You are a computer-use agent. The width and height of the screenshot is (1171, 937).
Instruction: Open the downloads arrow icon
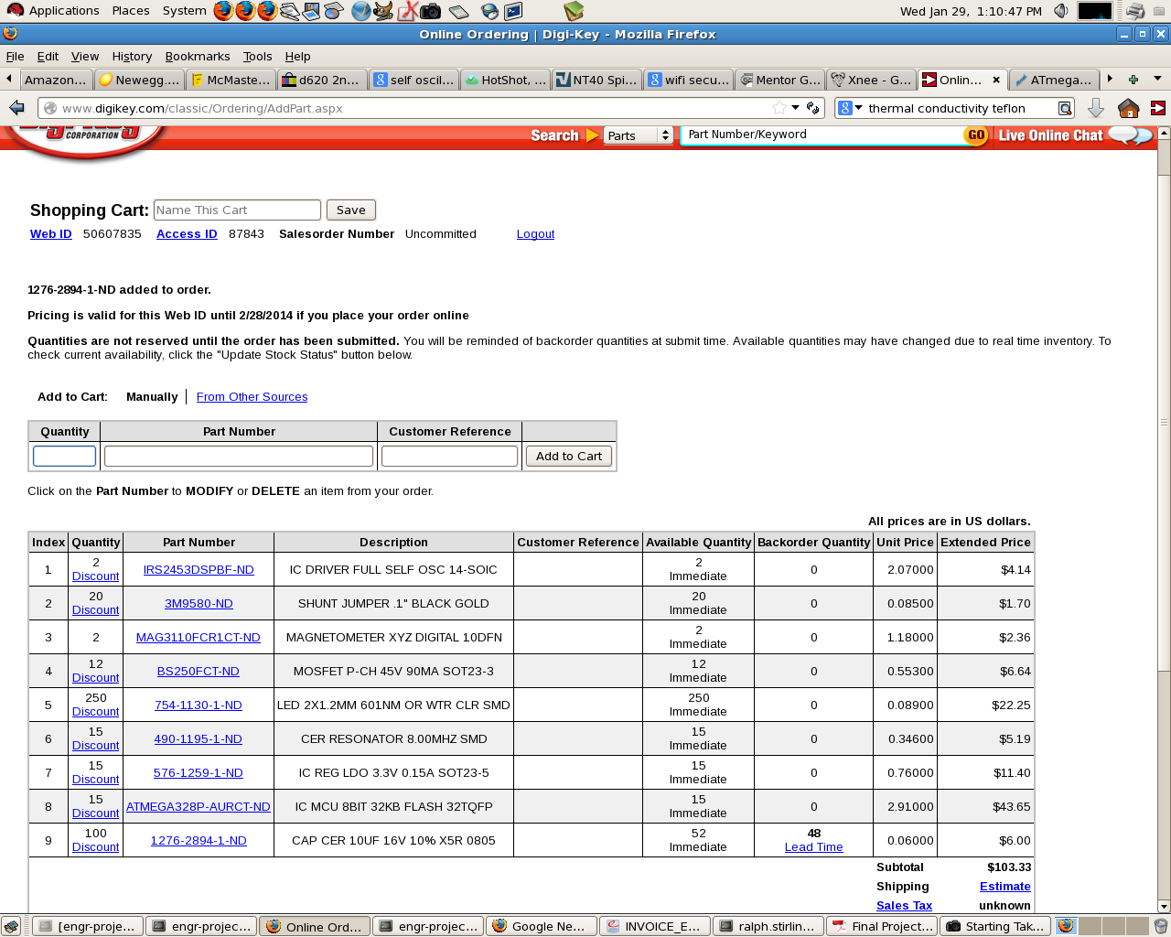pos(1095,108)
